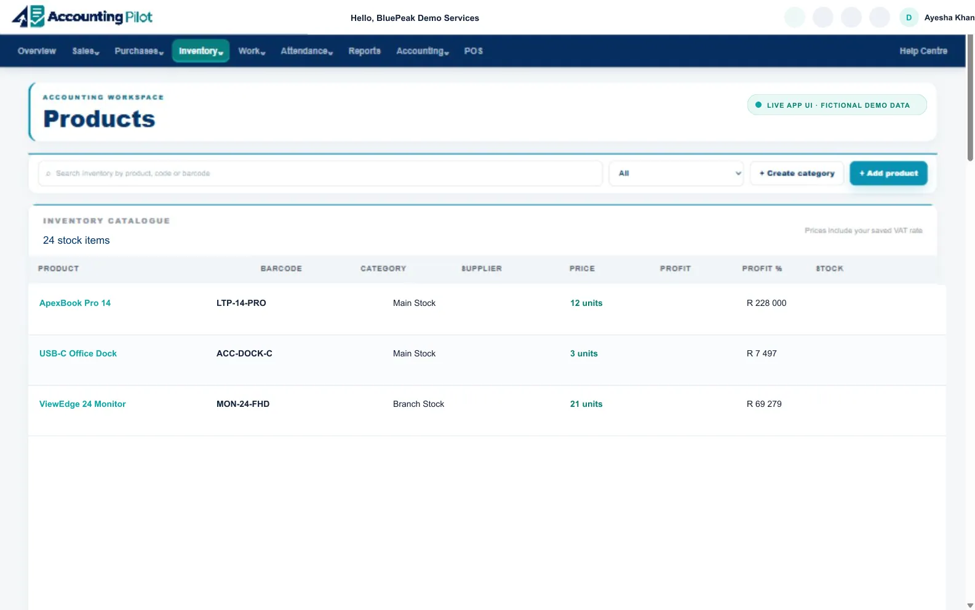The width and height of the screenshot is (975, 610).
Task: Click the Ayesha Khan user name
Action: click(x=949, y=18)
